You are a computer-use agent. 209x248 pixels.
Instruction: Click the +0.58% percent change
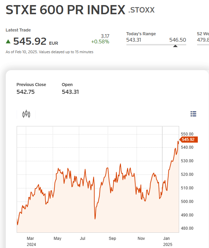tap(100, 42)
